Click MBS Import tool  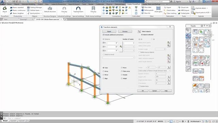tap(184, 10)
